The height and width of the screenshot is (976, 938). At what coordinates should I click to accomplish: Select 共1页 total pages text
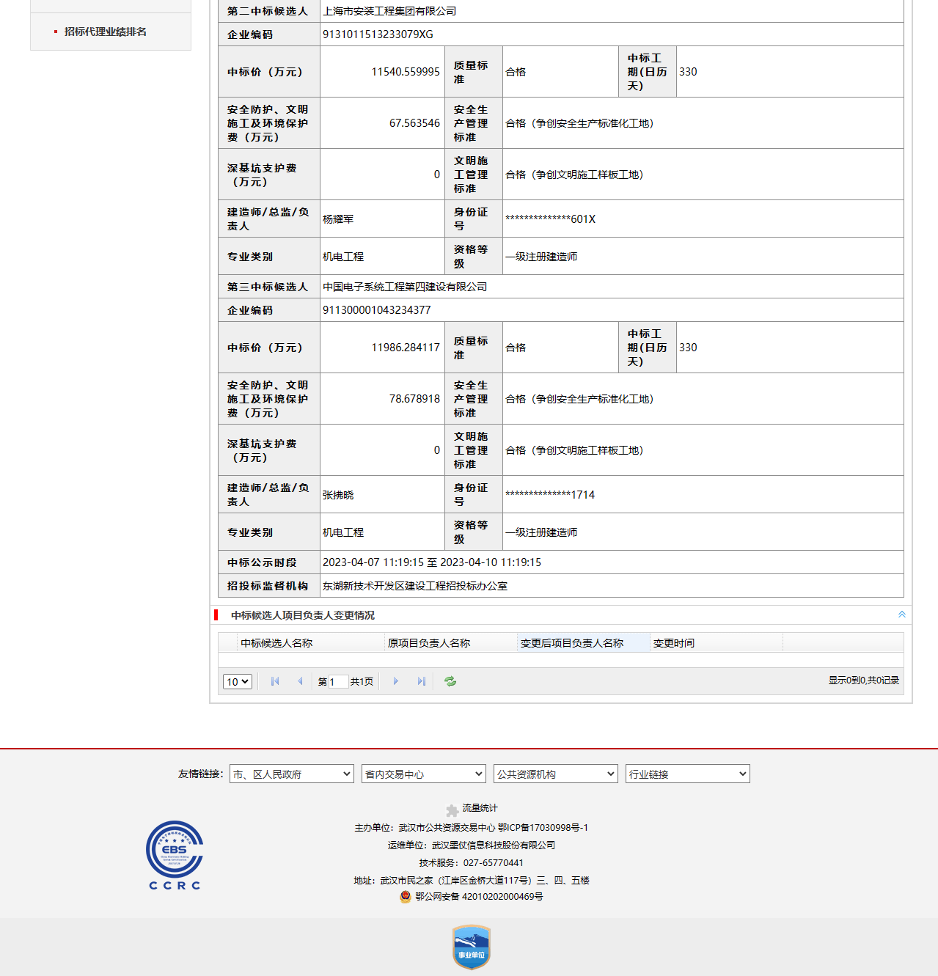pos(362,681)
